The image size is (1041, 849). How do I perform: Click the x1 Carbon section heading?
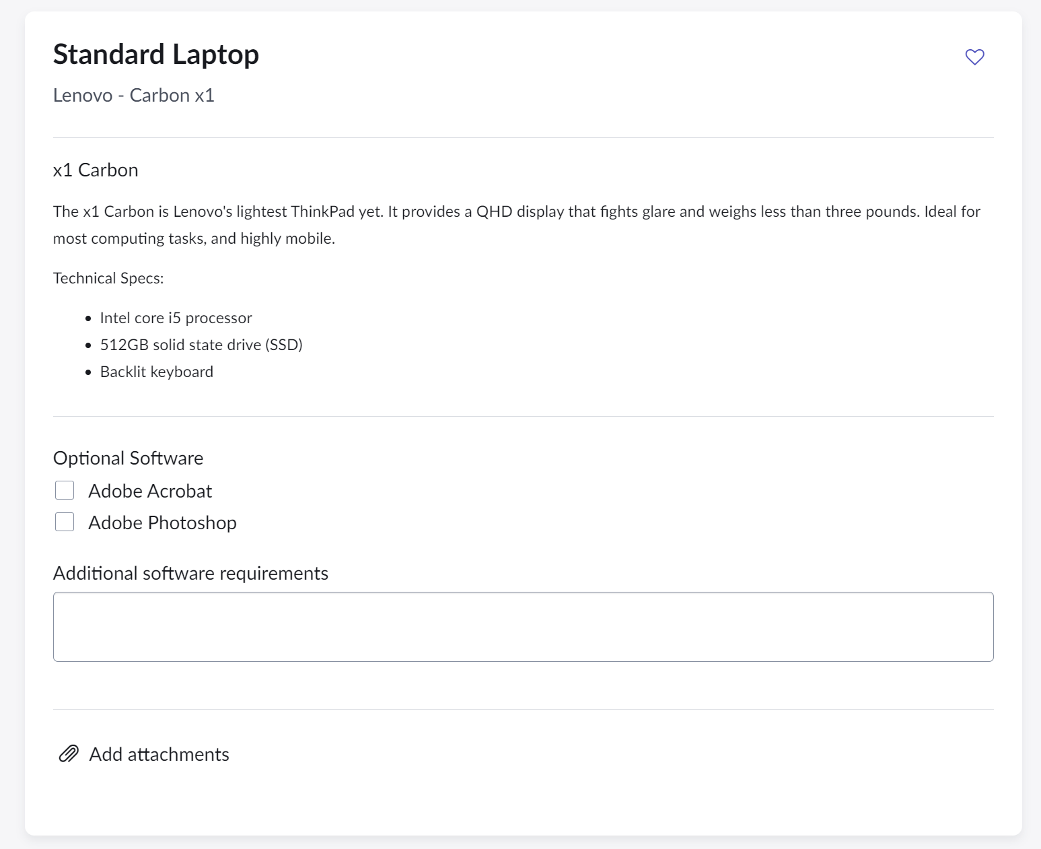[96, 170]
